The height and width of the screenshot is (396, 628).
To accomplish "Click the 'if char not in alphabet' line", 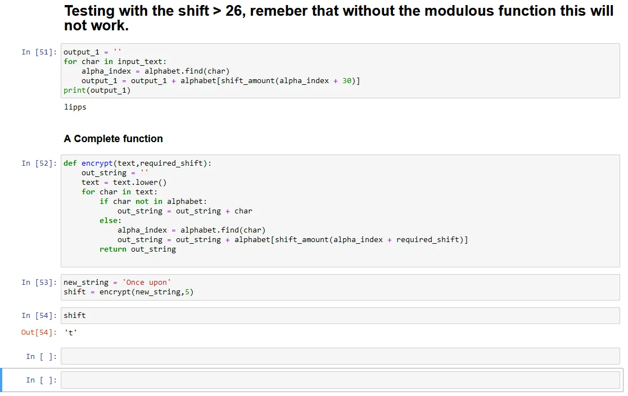I will pyautogui.click(x=153, y=202).
